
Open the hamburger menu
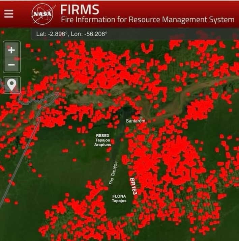pyautogui.click(x=9, y=14)
